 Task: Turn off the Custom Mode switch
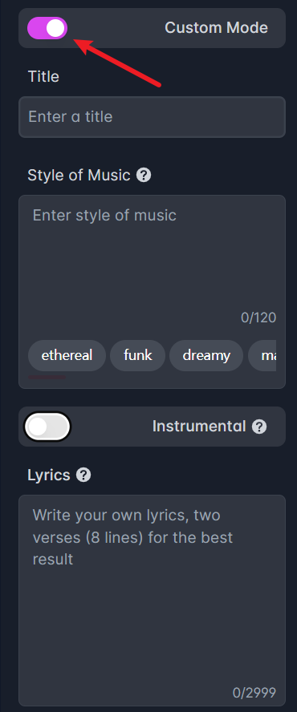point(47,28)
